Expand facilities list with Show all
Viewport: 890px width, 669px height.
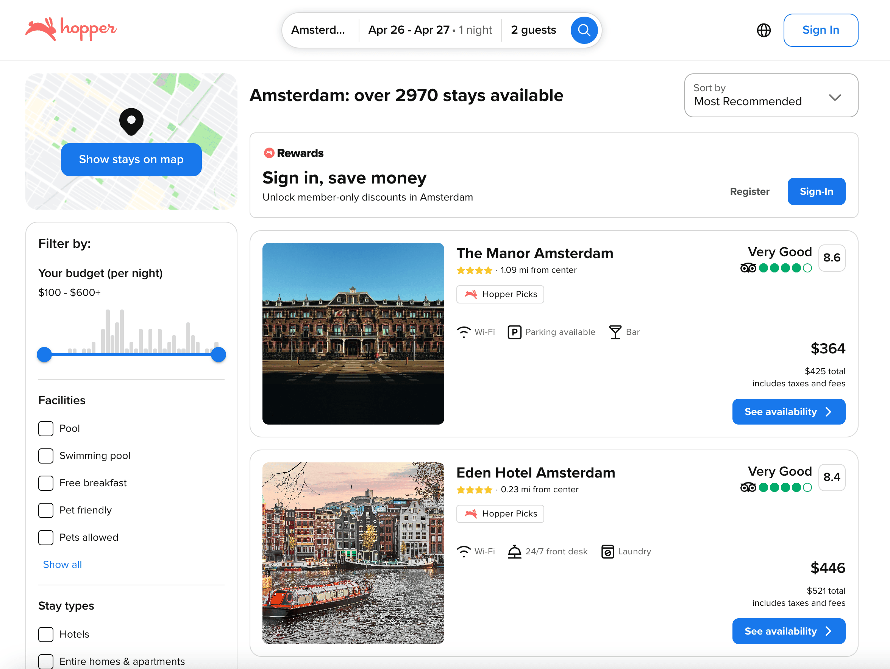click(62, 565)
